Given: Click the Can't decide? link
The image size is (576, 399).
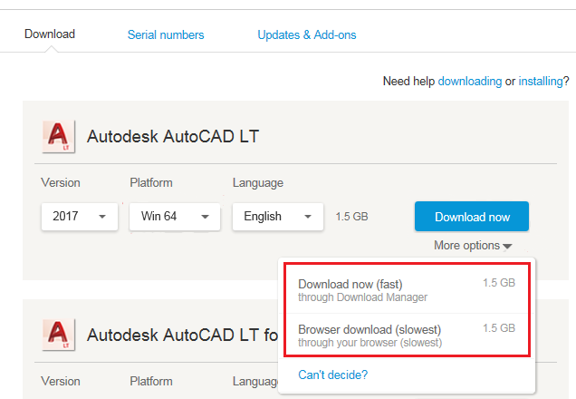Looking at the screenshot, I should (x=332, y=375).
